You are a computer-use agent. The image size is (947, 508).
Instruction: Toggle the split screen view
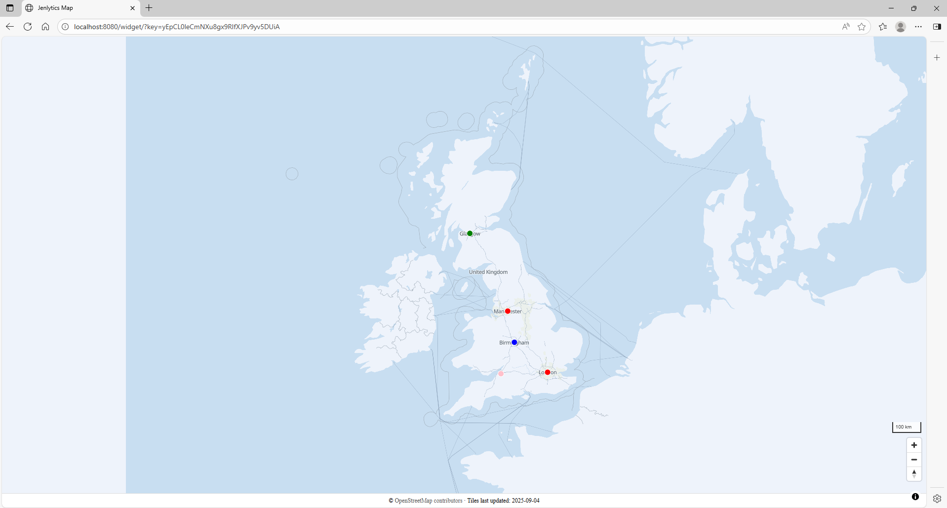tap(937, 26)
